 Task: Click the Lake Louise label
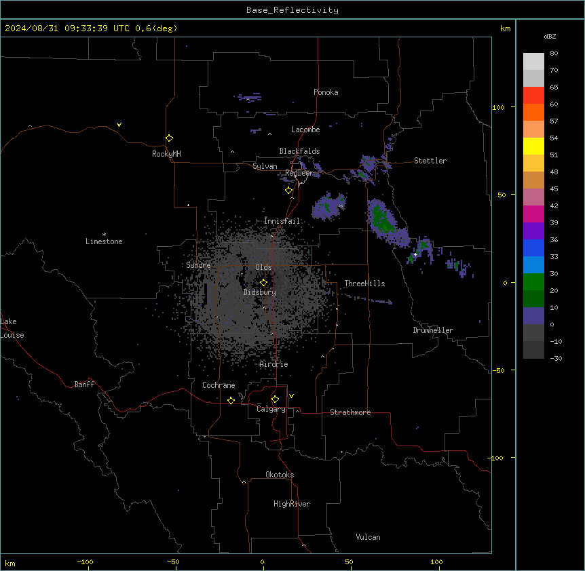[12, 328]
